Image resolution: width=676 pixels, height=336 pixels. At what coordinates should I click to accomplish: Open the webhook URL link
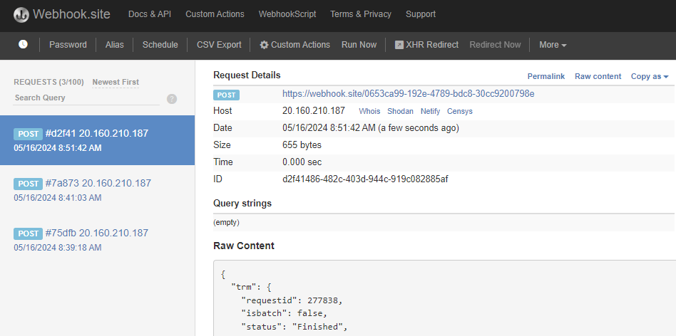coord(408,93)
